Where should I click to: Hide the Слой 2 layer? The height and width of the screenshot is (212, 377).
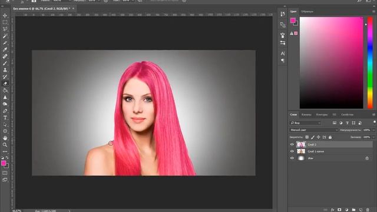(292, 144)
